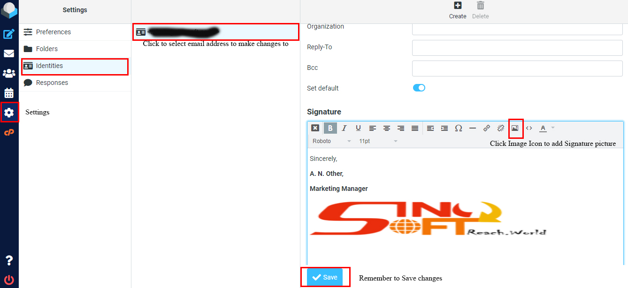Open Mail via the envelope icon
Image resolution: width=628 pixels, height=288 pixels.
coord(9,53)
